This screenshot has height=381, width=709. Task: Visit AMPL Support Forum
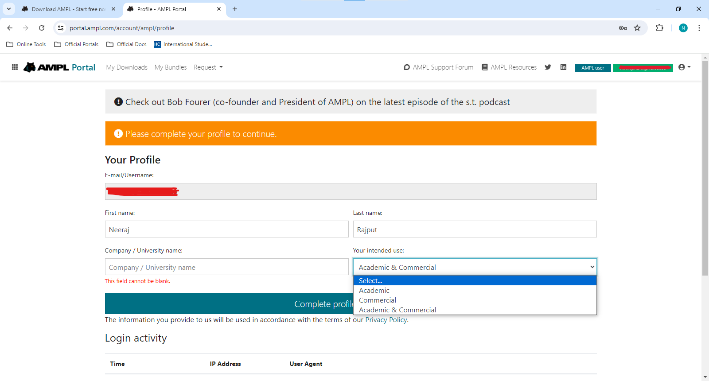point(439,67)
